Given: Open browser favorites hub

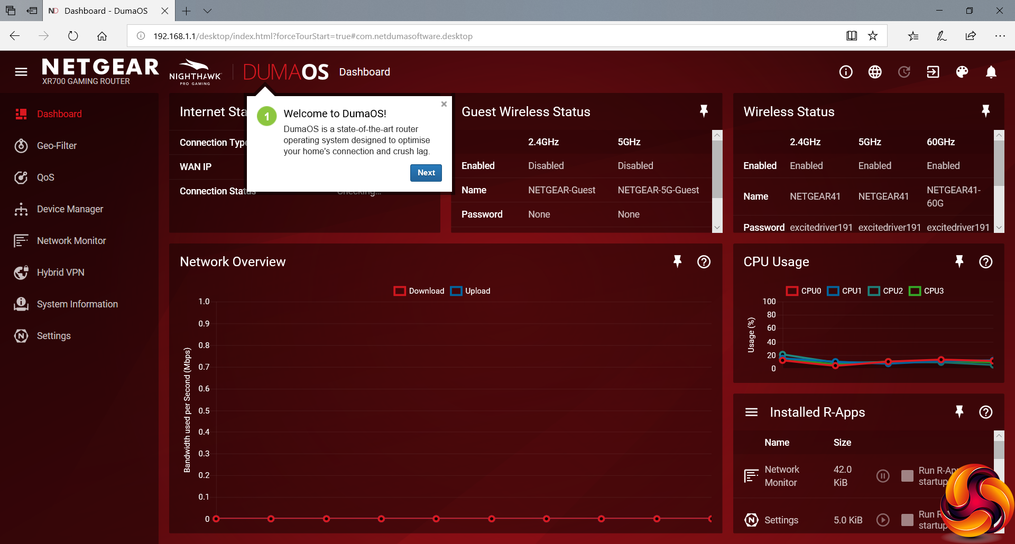Looking at the screenshot, I should 914,36.
